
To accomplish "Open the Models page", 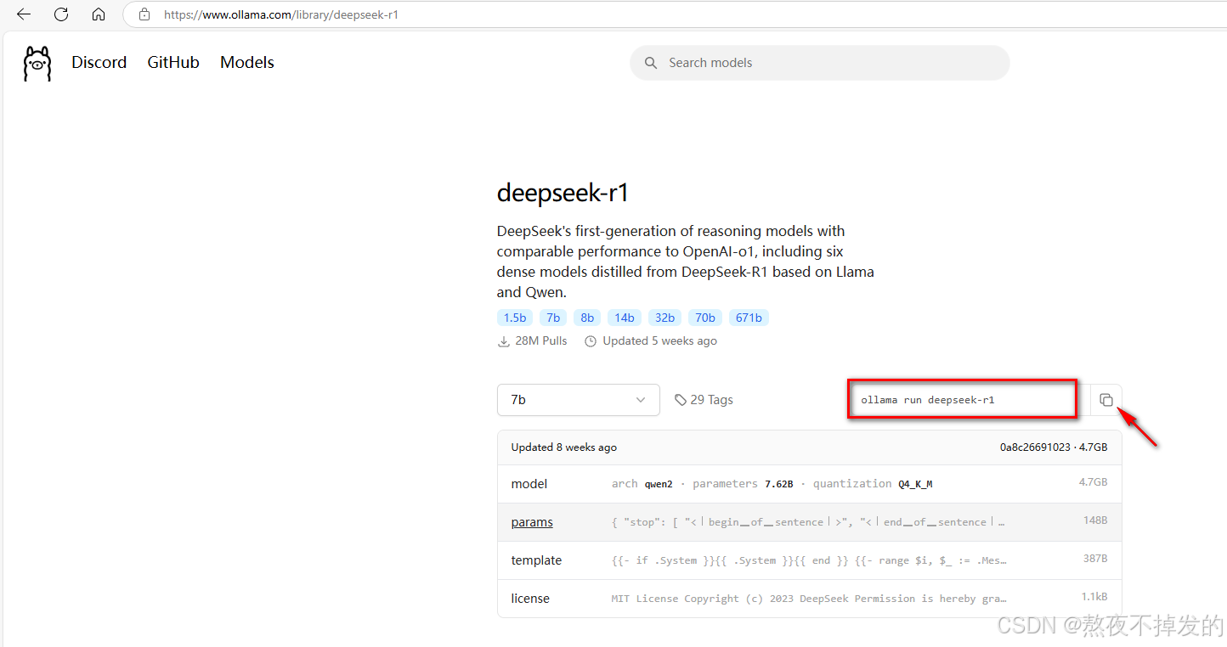I will [x=247, y=63].
